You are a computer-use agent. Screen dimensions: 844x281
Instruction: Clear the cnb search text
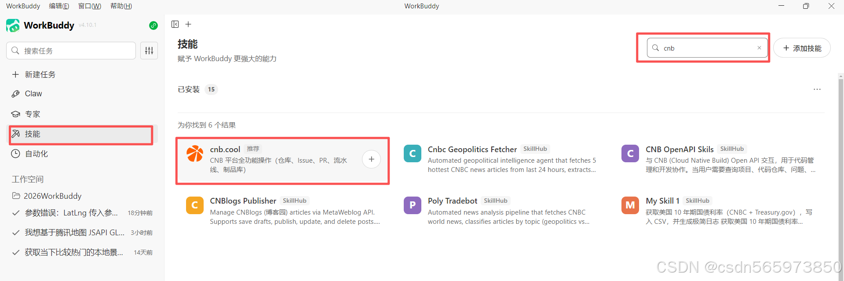(x=759, y=48)
